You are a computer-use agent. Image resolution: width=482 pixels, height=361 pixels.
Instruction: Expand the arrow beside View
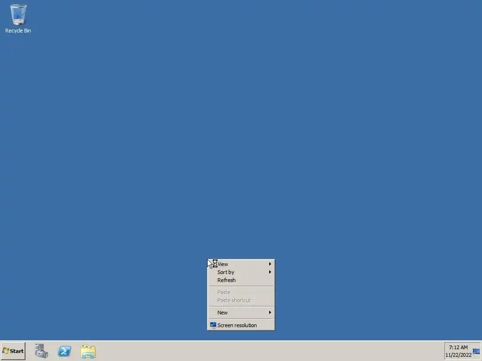[x=270, y=264]
